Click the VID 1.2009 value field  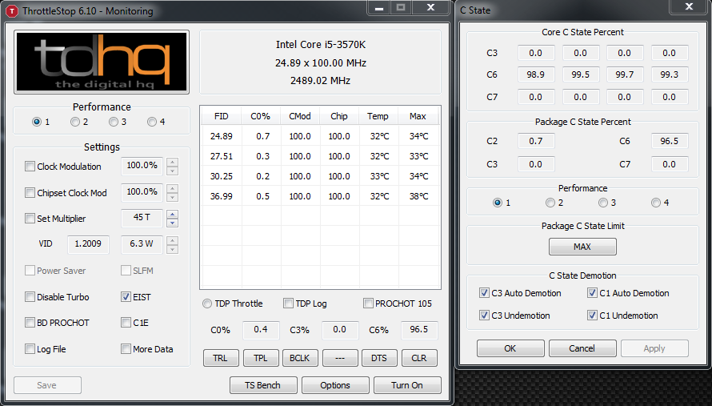point(88,244)
